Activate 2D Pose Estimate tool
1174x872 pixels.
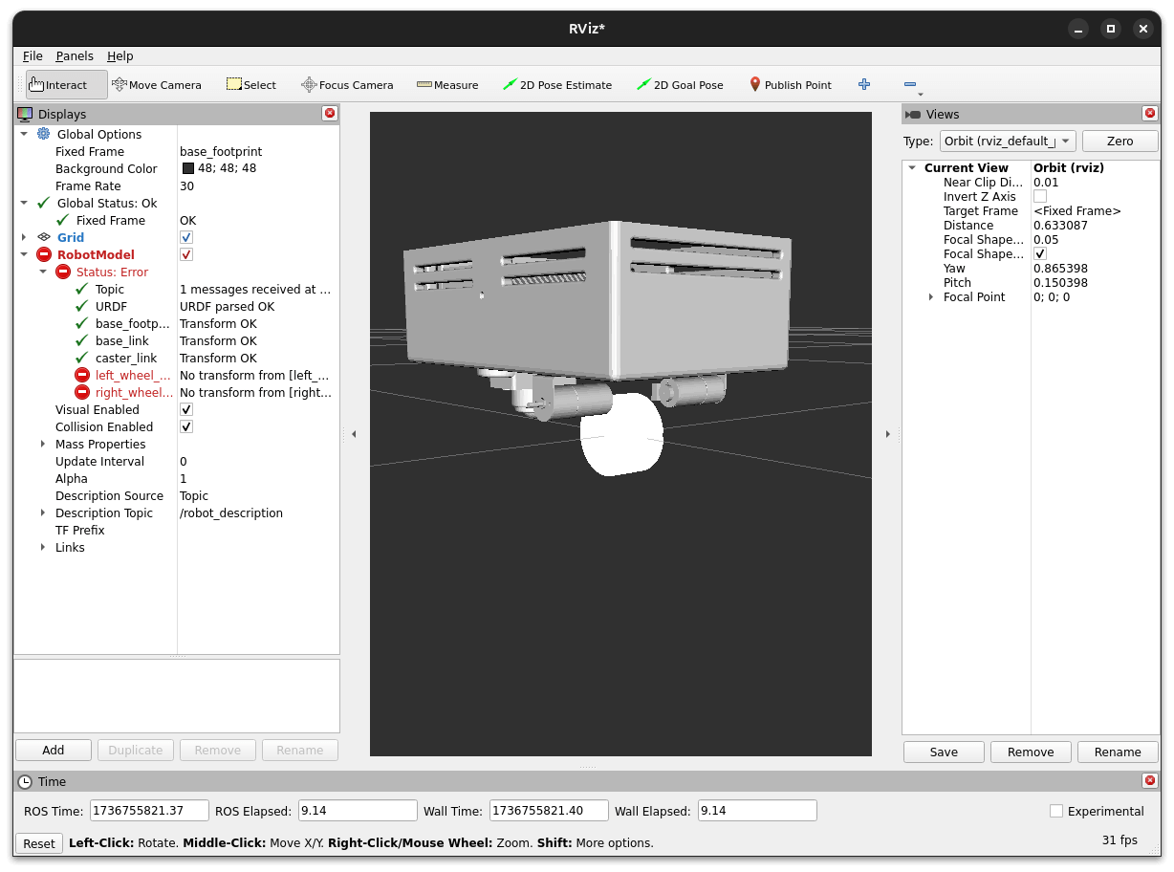[557, 85]
